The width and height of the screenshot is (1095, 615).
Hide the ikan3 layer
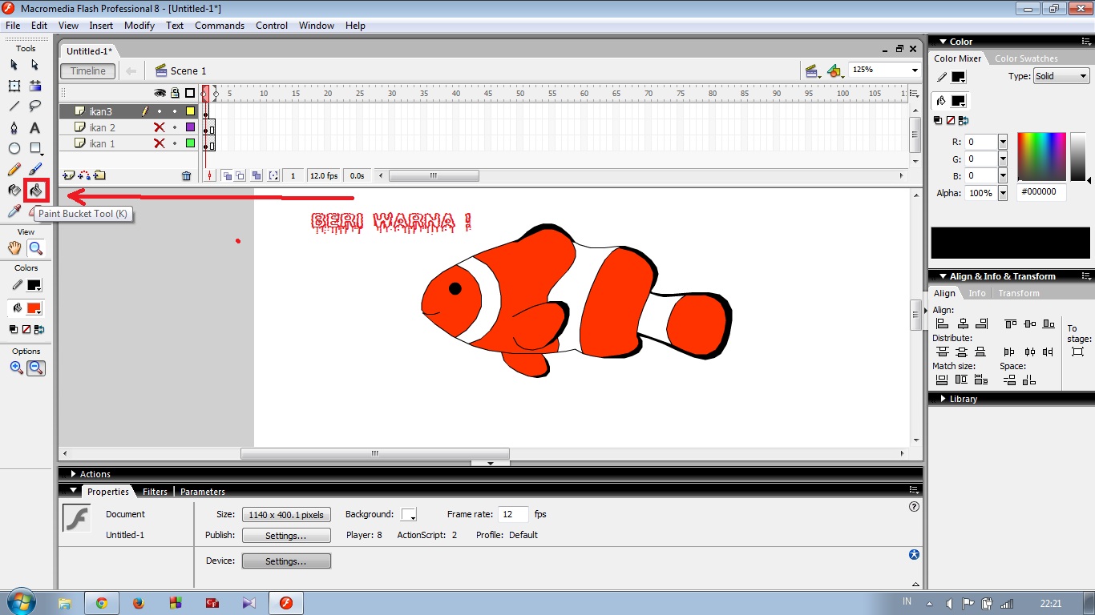(x=159, y=111)
